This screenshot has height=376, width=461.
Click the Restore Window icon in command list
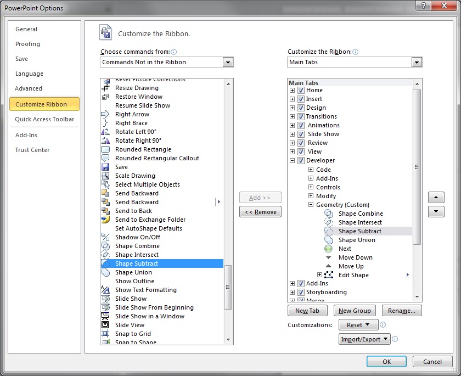point(105,97)
